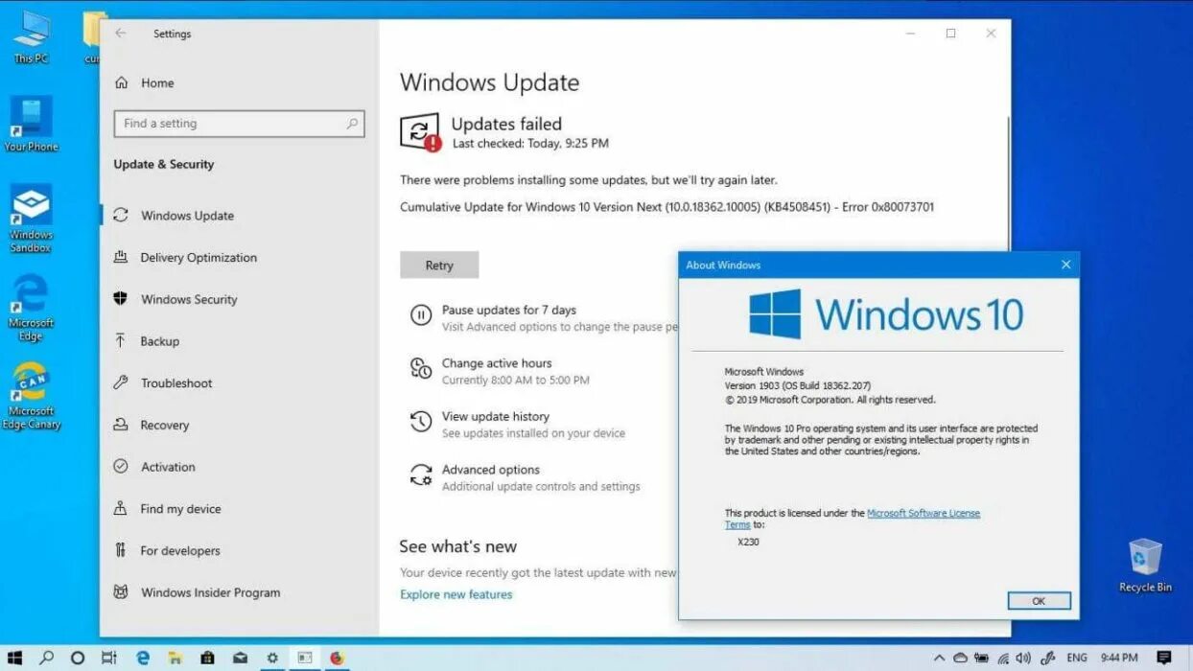The width and height of the screenshot is (1193, 671).
Task: Select This PC desktop icon
Action: click(31, 37)
